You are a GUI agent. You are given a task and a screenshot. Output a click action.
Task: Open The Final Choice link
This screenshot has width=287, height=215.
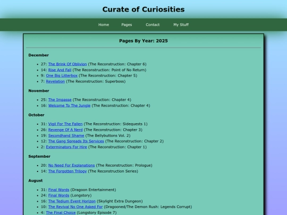pos(61,213)
